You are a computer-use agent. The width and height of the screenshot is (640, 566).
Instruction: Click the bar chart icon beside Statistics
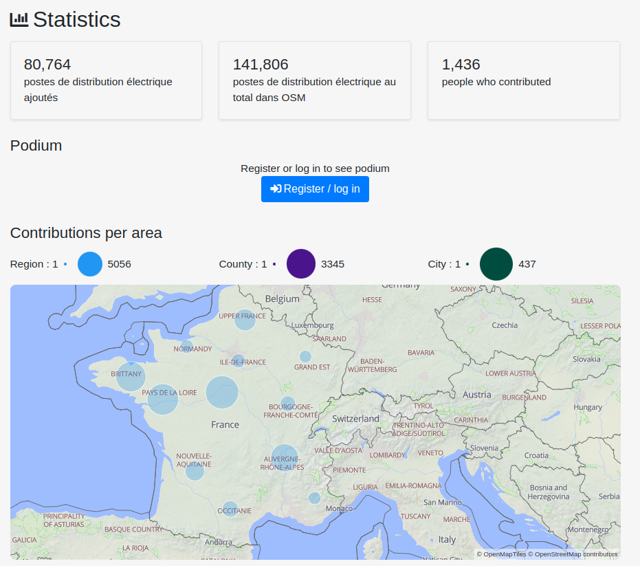coord(19,19)
